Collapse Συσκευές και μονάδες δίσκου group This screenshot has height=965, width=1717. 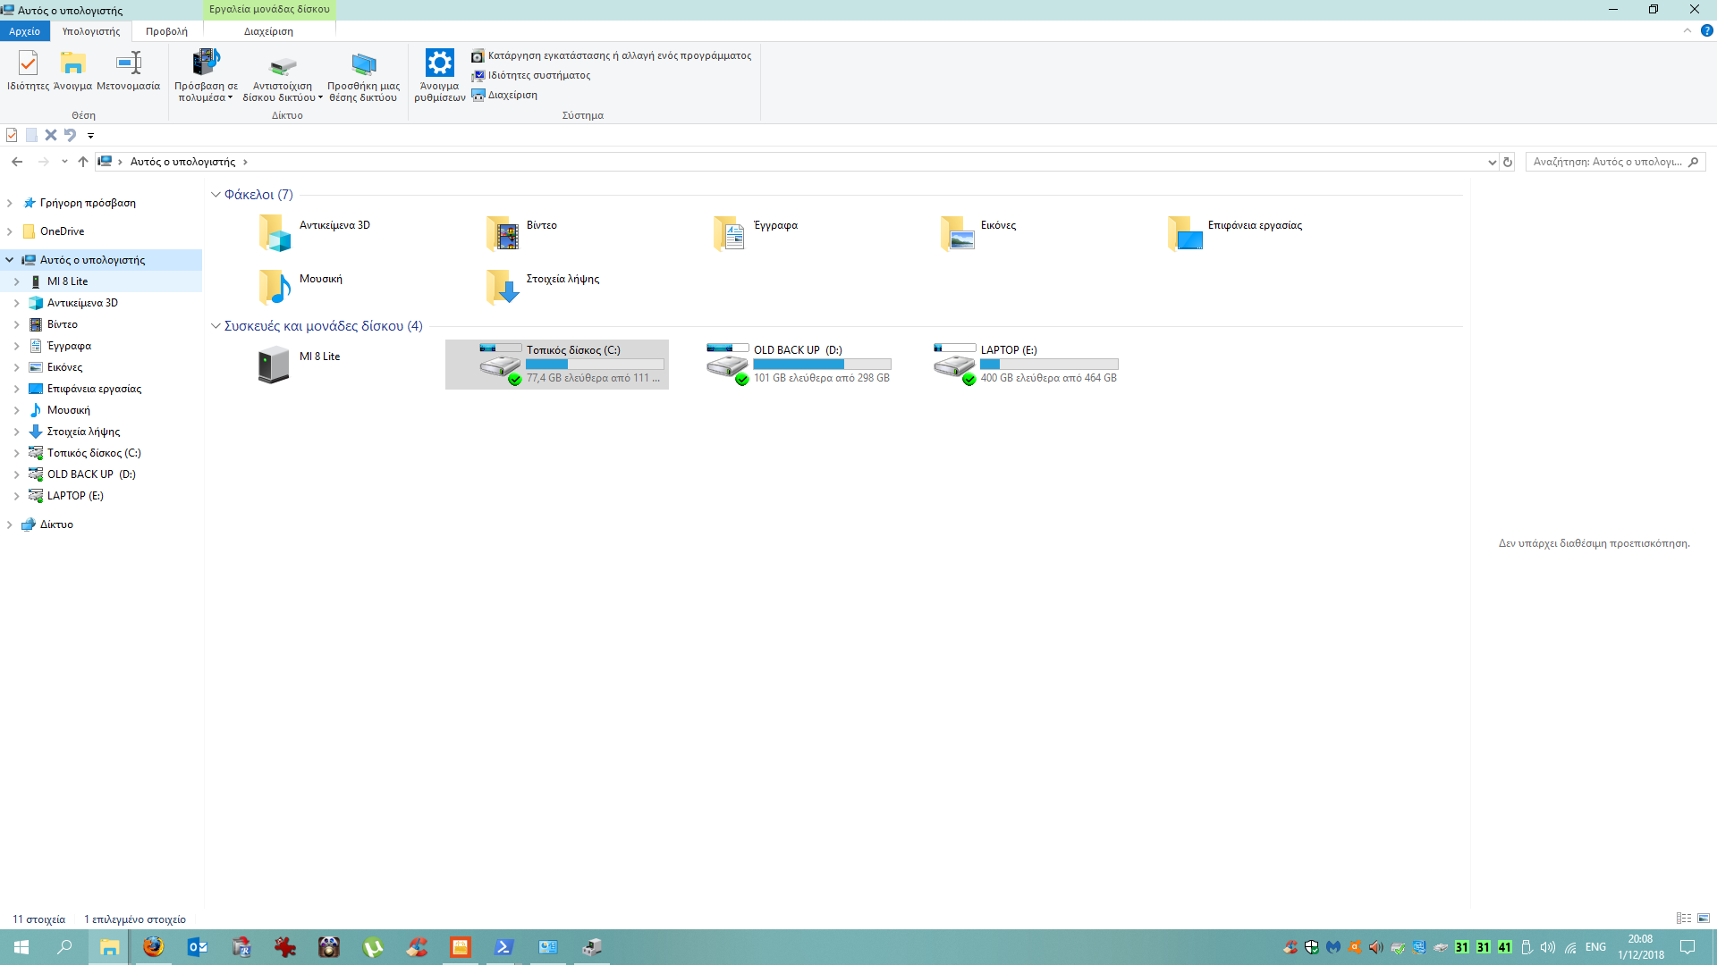pos(216,326)
